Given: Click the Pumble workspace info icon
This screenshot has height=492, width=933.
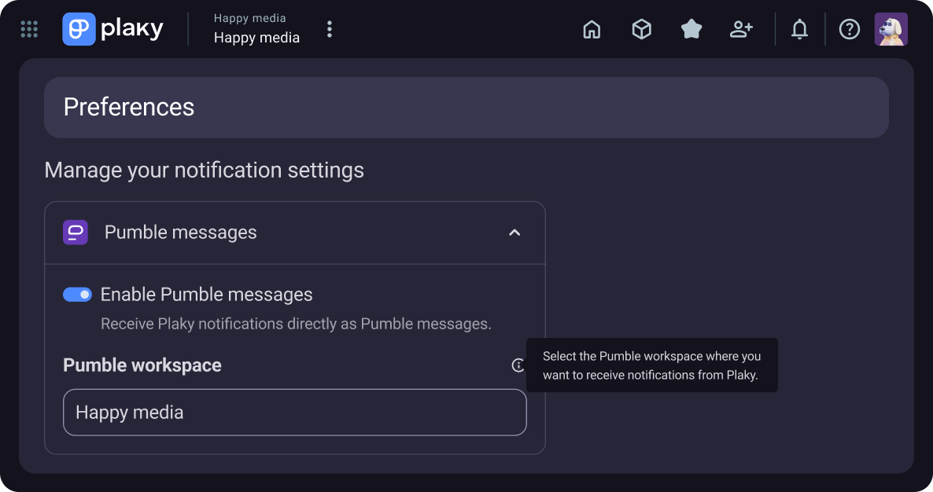Looking at the screenshot, I should [518, 365].
